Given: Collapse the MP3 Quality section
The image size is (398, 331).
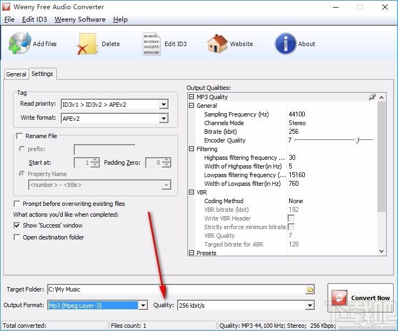Looking at the screenshot, I should 191,97.
